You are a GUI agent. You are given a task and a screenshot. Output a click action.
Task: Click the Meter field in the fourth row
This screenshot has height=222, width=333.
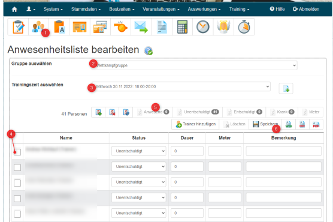[225, 198]
